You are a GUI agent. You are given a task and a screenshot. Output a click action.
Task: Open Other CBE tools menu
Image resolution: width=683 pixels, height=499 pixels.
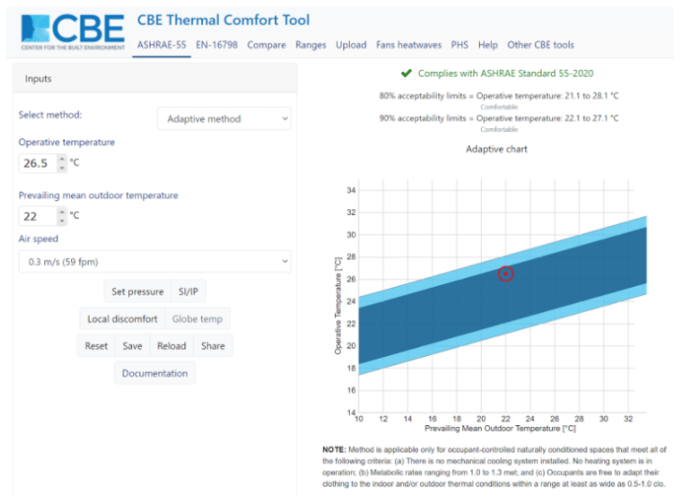541,45
